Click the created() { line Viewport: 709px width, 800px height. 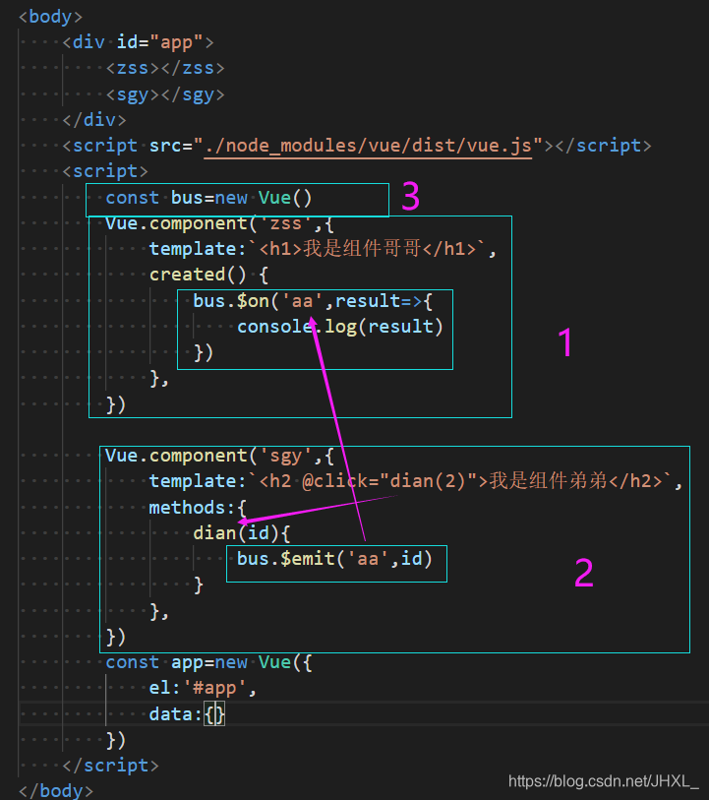pos(208,275)
